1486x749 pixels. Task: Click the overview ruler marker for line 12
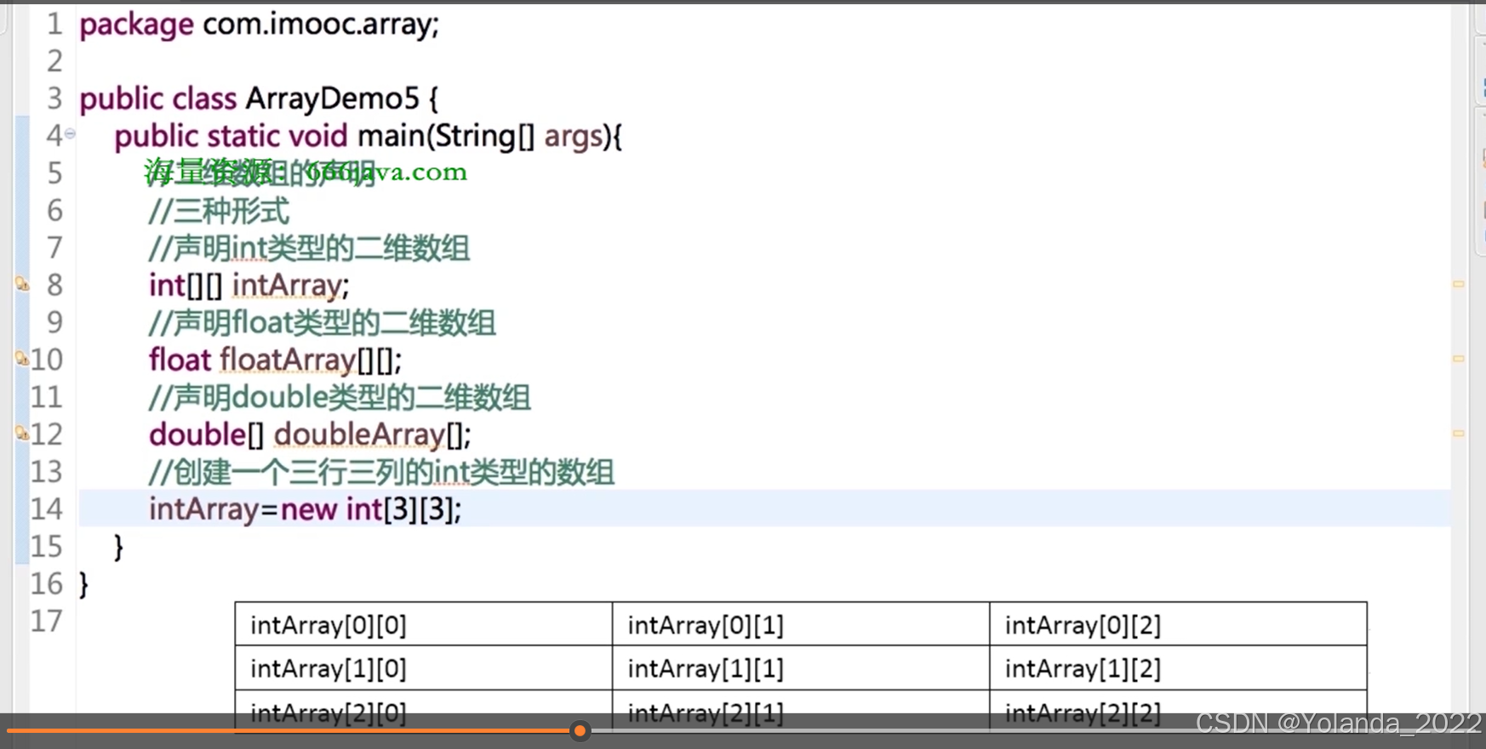(1458, 433)
